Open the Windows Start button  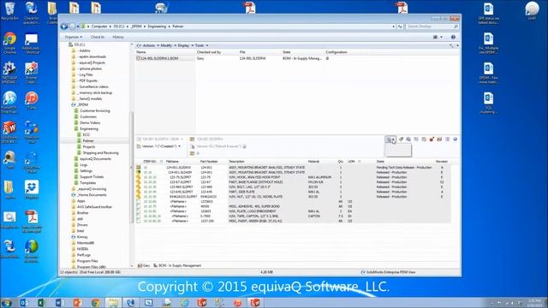pyautogui.click(x=6, y=303)
